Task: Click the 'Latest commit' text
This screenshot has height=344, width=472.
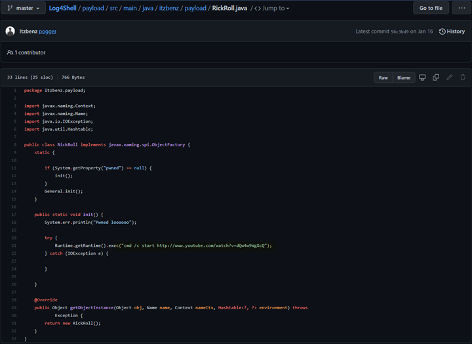Action: [x=372, y=32]
